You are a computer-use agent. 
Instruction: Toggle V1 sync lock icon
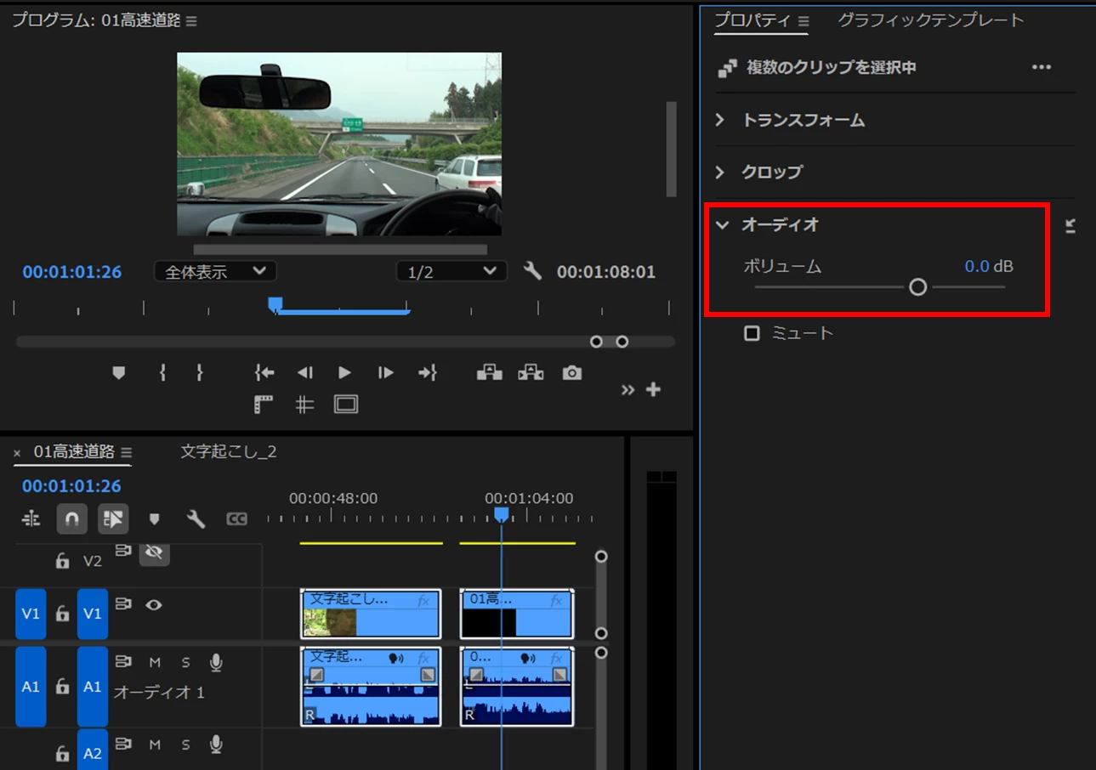123,604
